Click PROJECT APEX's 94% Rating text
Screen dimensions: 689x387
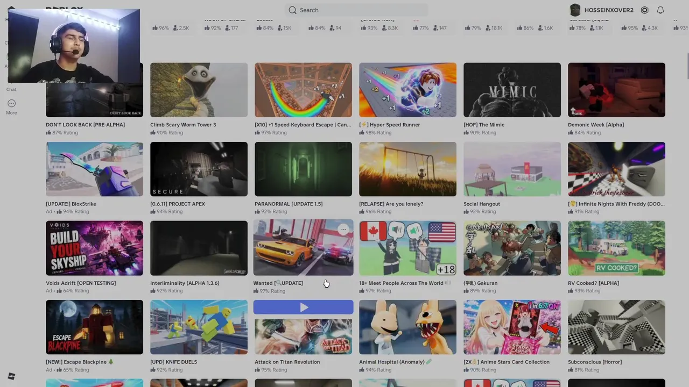166,212
